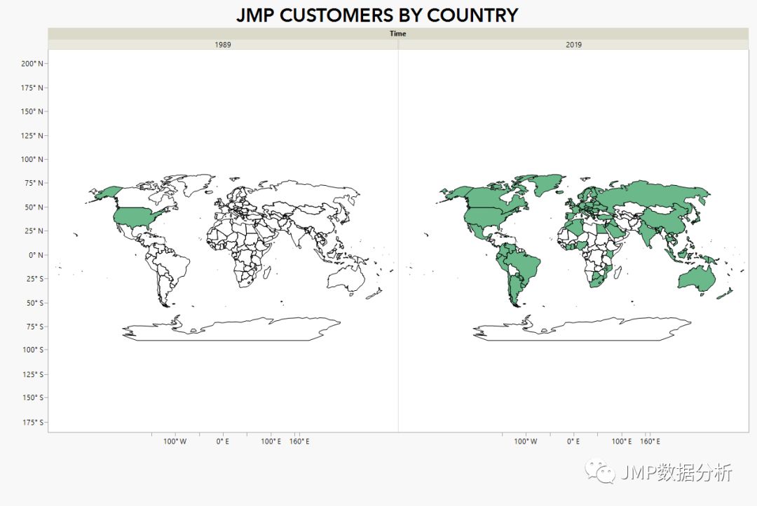Click 100° E label under 1989 map
Image resolution: width=757 pixels, height=506 pixels.
coord(271,442)
